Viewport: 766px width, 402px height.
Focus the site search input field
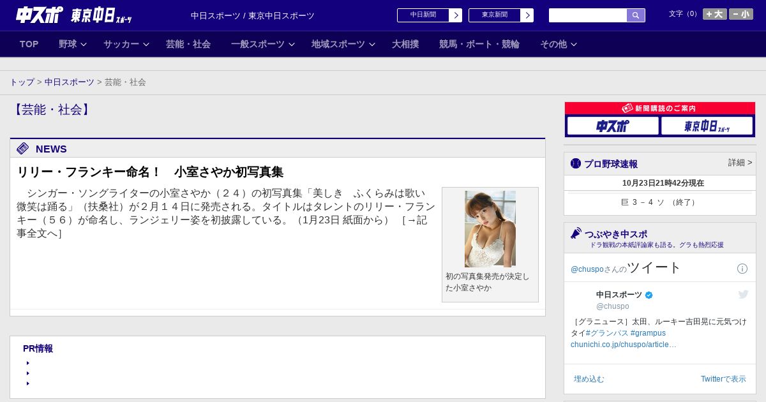pyautogui.click(x=588, y=15)
